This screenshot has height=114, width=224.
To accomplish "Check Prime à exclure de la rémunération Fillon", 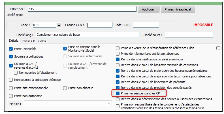I will coord(118,48).
